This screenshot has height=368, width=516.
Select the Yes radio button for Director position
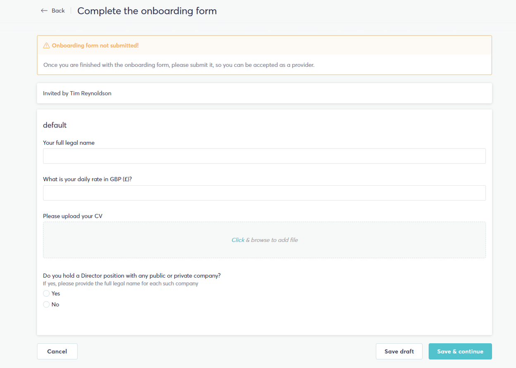(x=46, y=293)
